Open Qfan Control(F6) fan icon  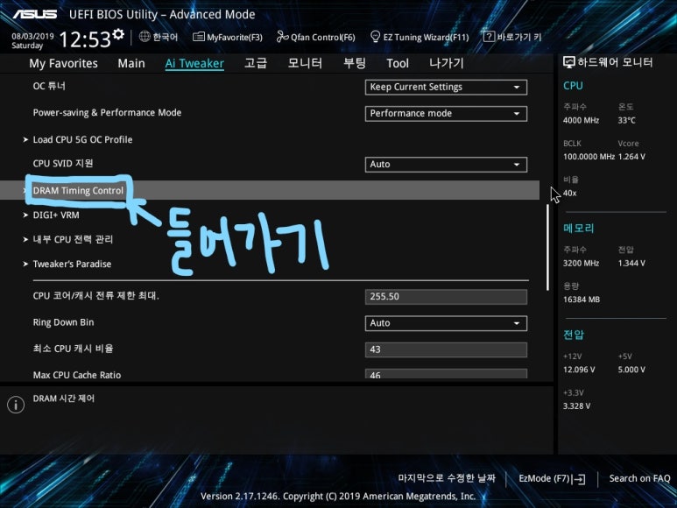(282, 37)
